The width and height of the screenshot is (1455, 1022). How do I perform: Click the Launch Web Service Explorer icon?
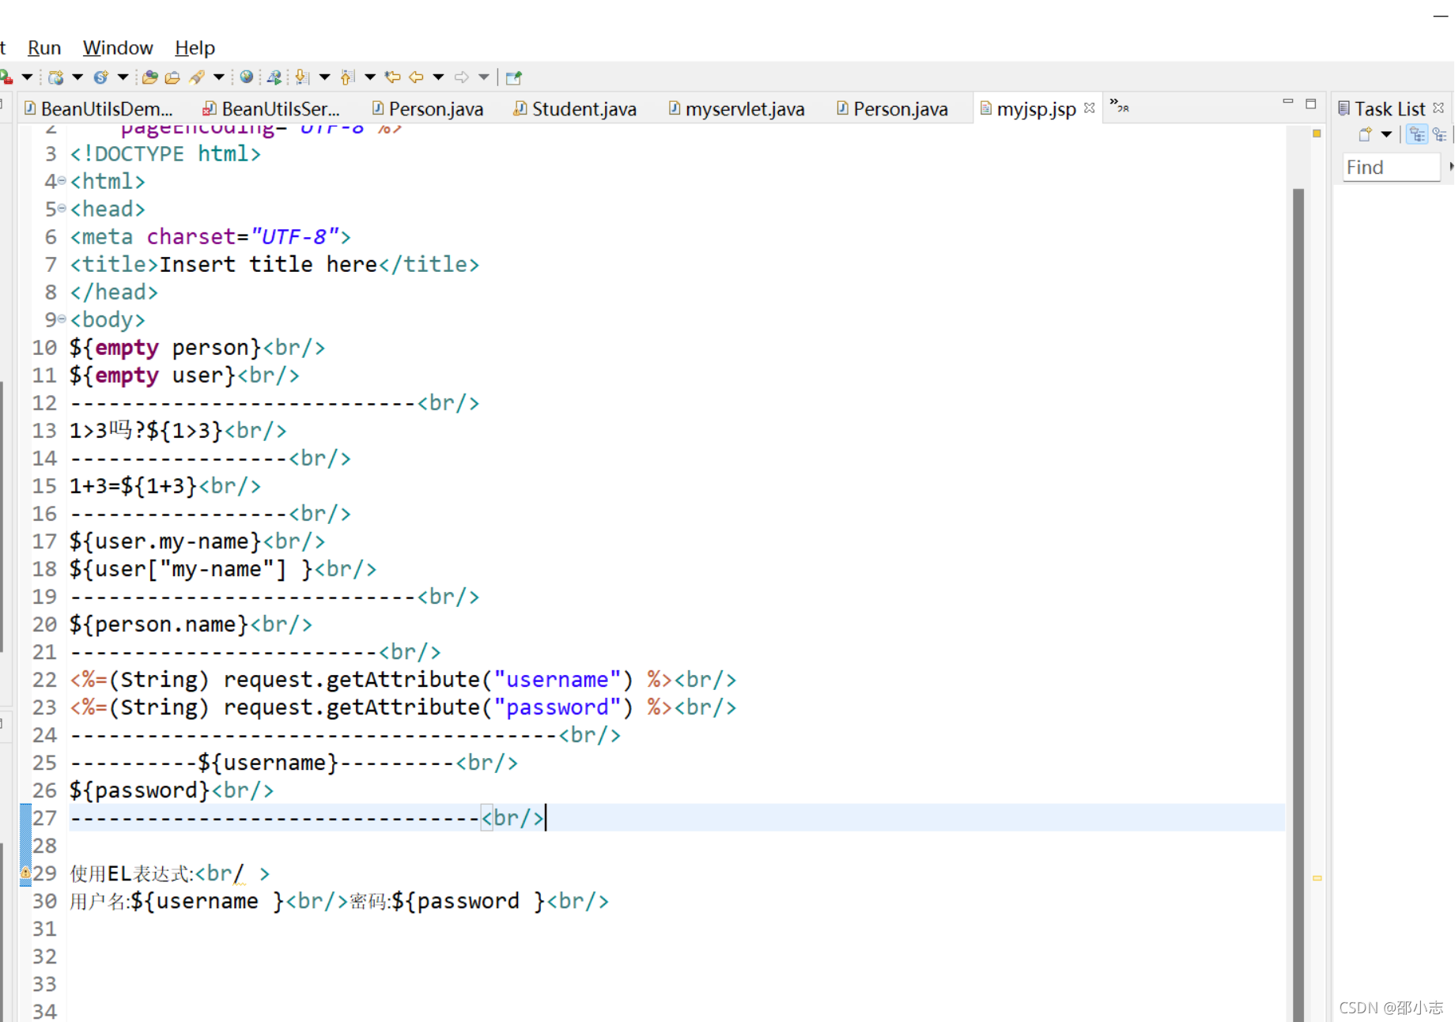click(x=274, y=77)
